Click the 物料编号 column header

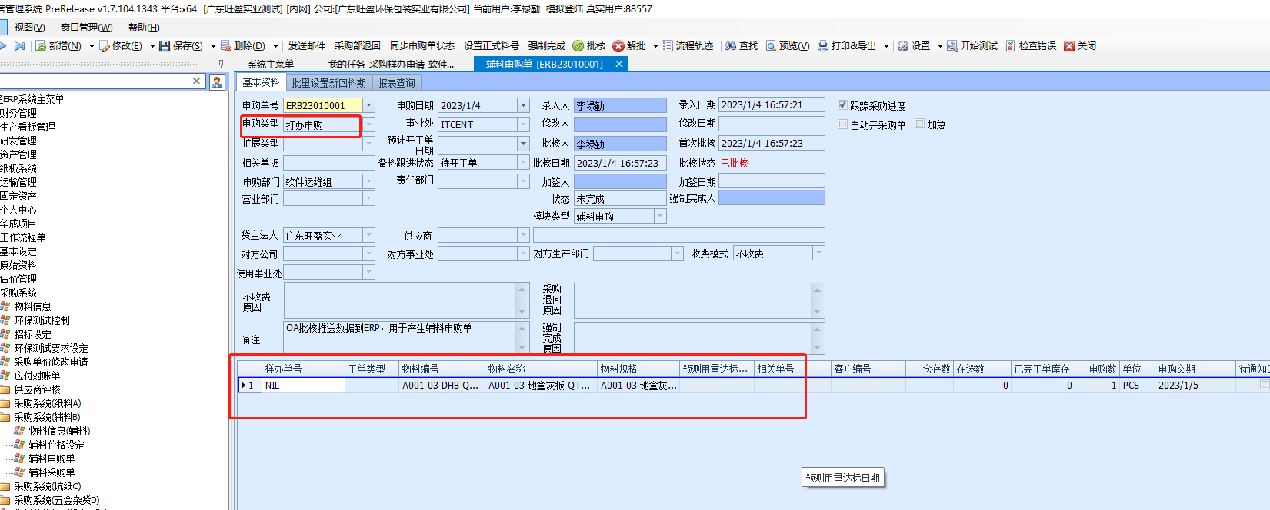[x=442, y=369]
